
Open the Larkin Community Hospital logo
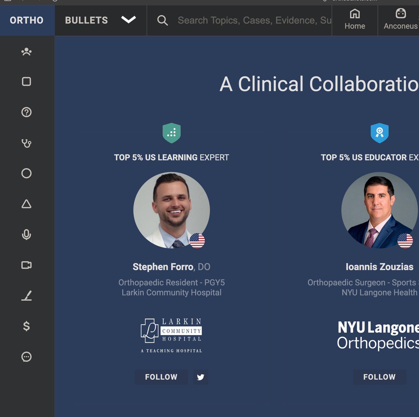pos(171,335)
